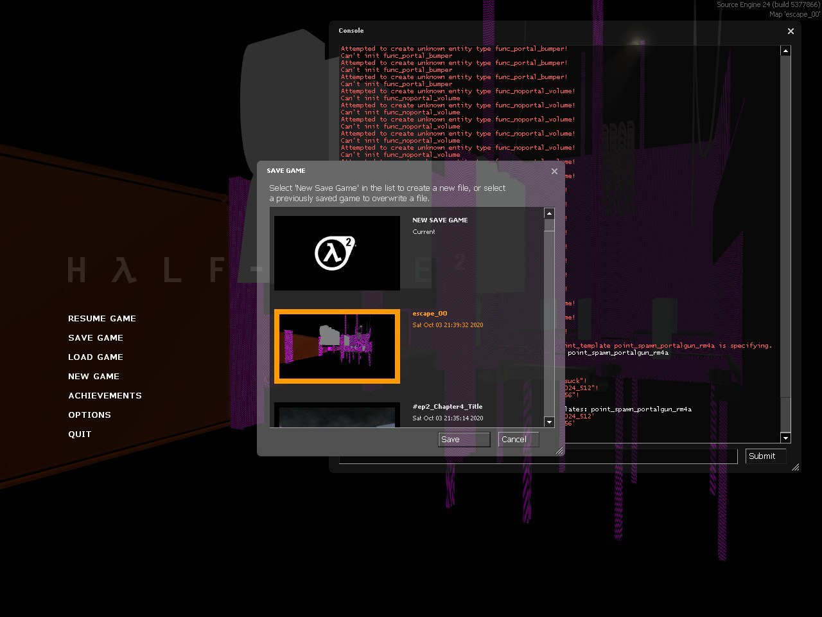Select the escape_00 save thumbnail
Screen dimensions: 822x617
tap(337, 346)
